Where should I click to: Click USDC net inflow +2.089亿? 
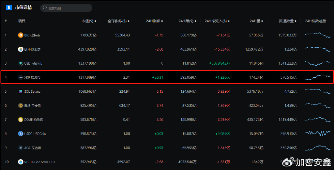click(x=223, y=133)
